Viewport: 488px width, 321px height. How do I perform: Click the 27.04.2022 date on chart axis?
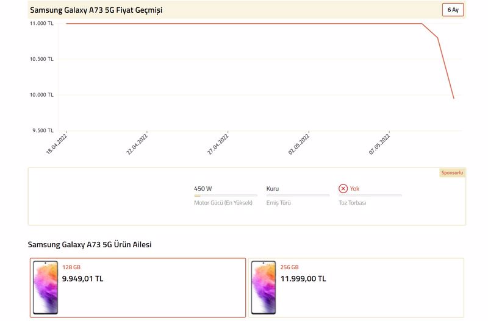click(x=218, y=144)
